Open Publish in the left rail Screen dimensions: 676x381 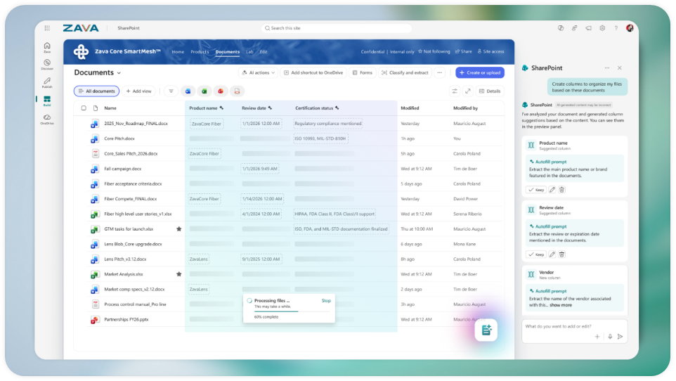(47, 82)
